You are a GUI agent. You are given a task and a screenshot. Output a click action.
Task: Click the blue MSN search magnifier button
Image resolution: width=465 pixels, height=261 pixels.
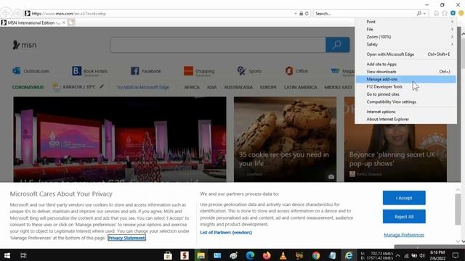(x=337, y=45)
